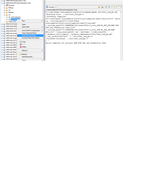Click the Copy icon in the context menu
156x187 pixels.
click(21, 42)
